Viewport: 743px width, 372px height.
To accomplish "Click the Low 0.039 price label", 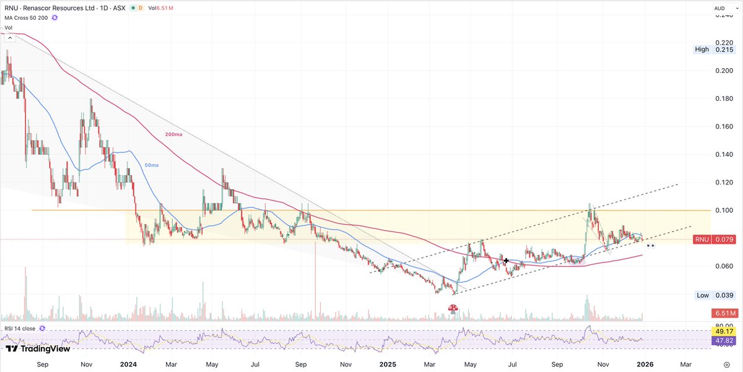I will (716, 296).
